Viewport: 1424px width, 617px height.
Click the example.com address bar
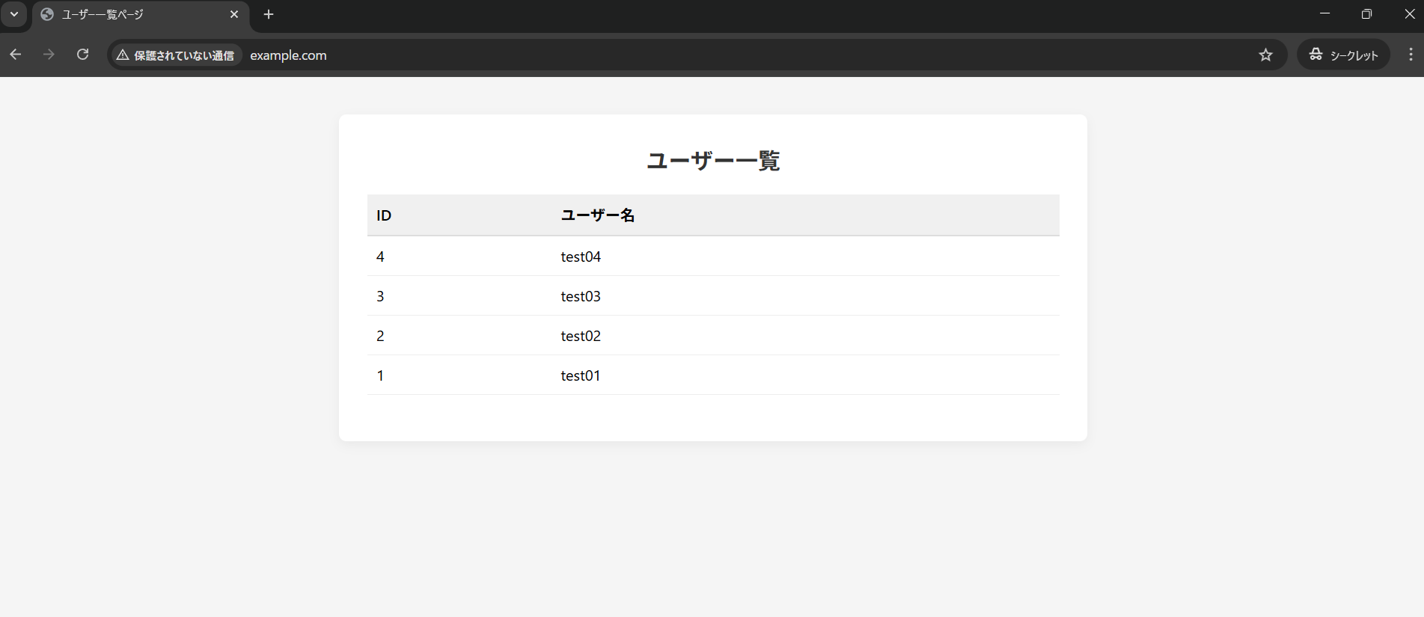pos(673,55)
